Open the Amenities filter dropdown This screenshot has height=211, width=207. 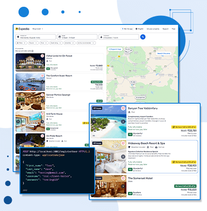coord(69,43)
